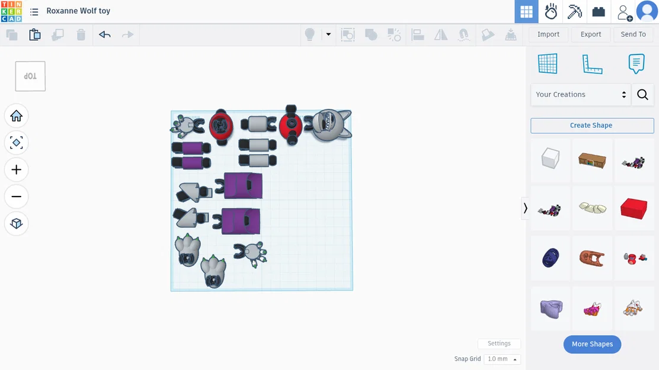Click the Fit all in view icon
The width and height of the screenshot is (659, 370).
pyautogui.click(x=17, y=143)
